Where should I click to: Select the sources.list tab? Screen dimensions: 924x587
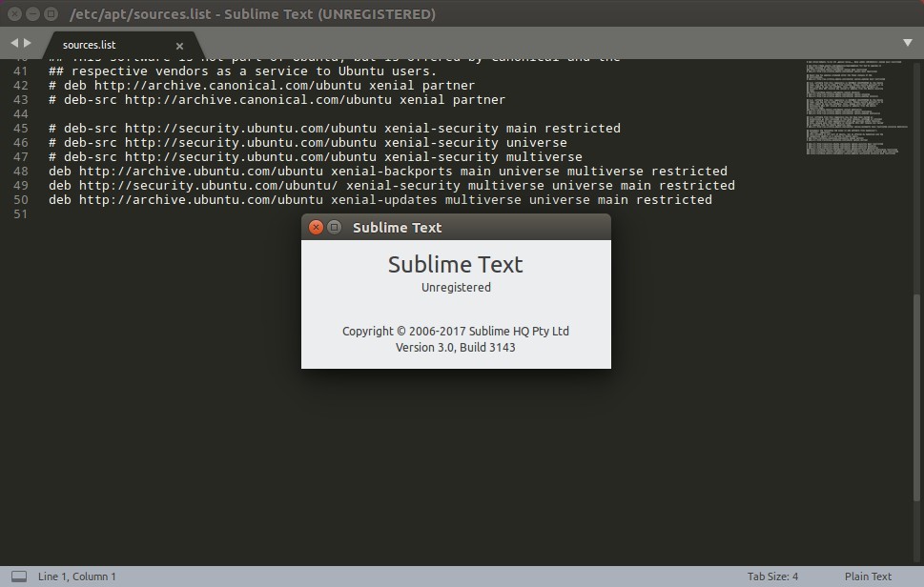(x=91, y=45)
